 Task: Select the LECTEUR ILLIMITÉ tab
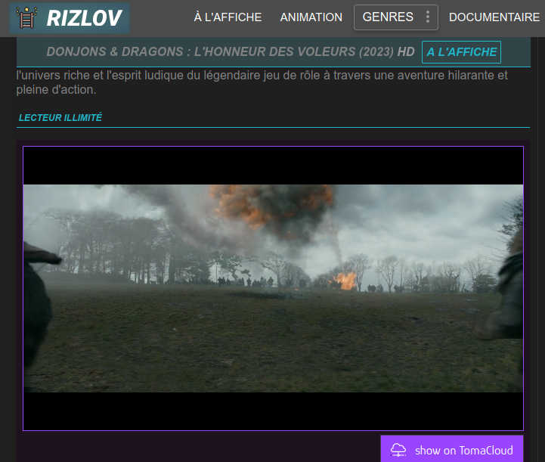pyautogui.click(x=60, y=117)
